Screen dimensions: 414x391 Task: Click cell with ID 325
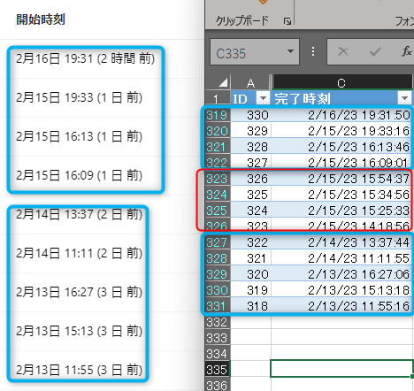click(250, 195)
